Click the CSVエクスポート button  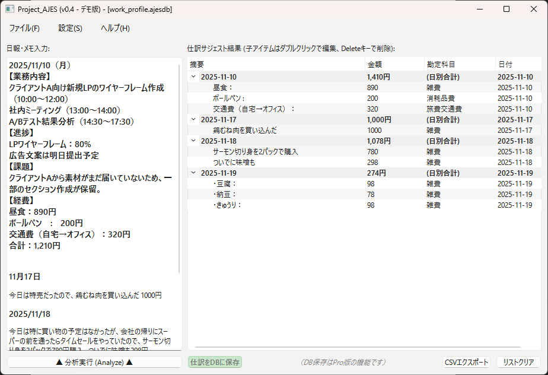[466, 363]
